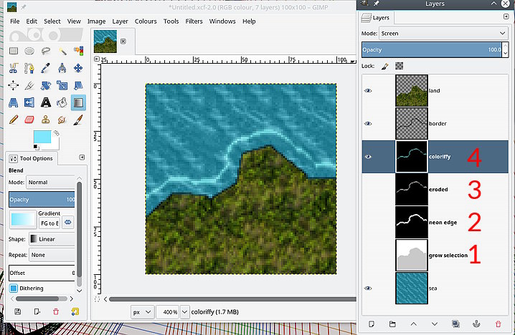515x335 pixels.
Task: Duplicate the selected layer
Action: pyautogui.click(x=455, y=324)
